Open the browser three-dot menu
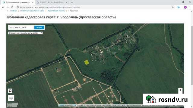Screen dimensions: 193x108 (x=190, y=7)
